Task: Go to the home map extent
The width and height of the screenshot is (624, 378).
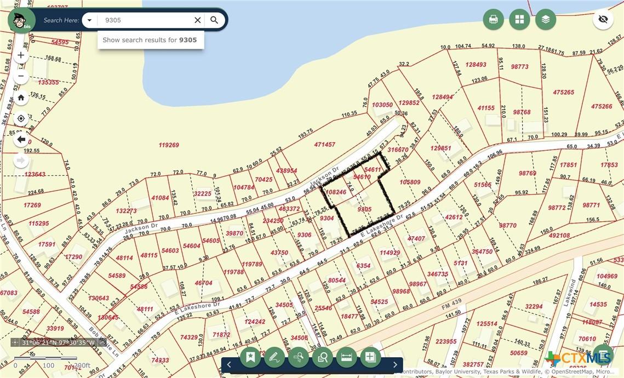Action: (x=21, y=98)
